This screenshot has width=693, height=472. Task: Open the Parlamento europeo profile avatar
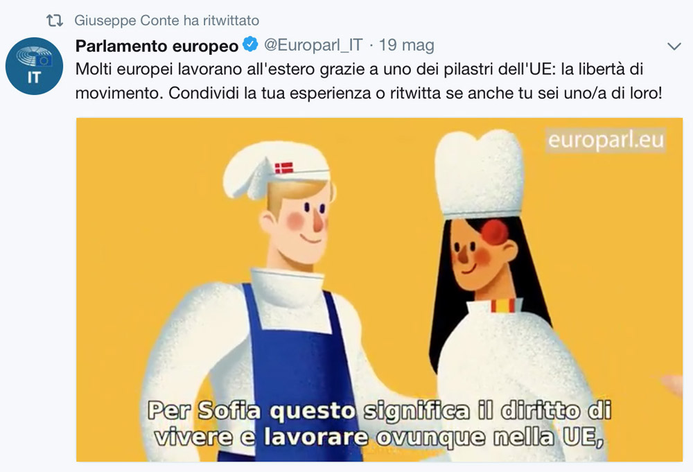tap(34, 67)
